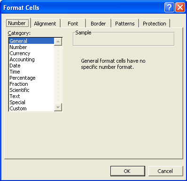
Task: Click the Cancel button
Action: click(165, 171)
